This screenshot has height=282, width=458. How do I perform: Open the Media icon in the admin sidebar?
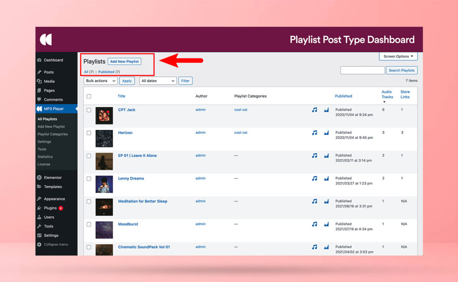40,81
